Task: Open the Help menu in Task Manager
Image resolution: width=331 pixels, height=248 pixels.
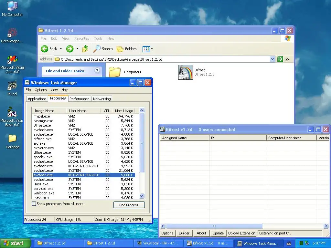Action: click(65, 90)
